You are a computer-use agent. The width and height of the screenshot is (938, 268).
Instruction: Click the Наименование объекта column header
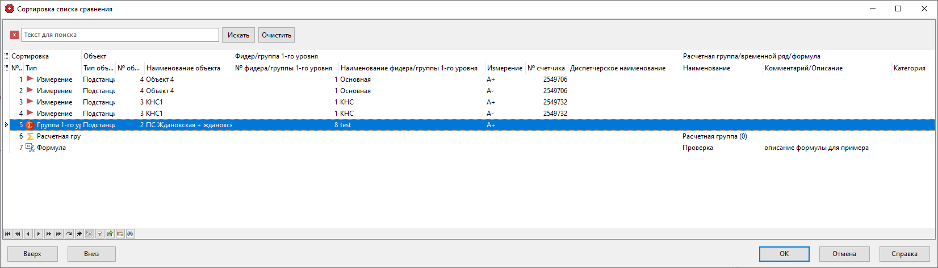pos(183,68)
